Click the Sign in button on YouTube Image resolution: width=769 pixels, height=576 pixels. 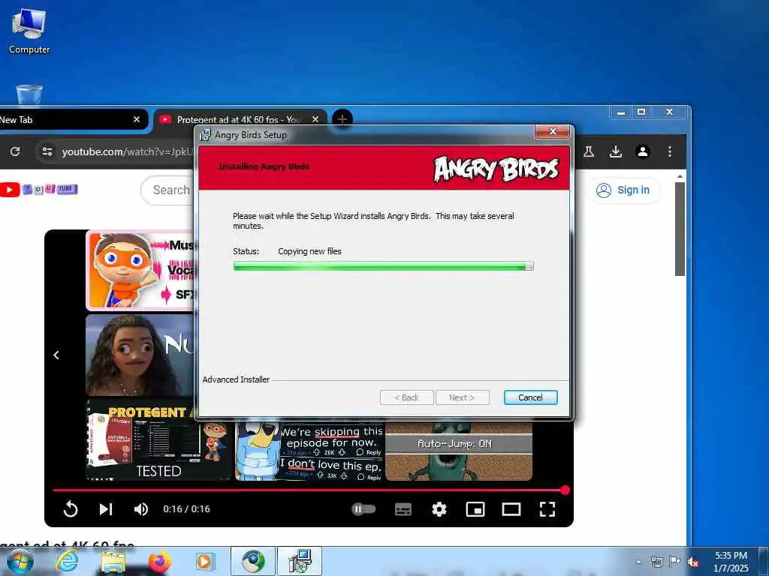click(624, 190)
